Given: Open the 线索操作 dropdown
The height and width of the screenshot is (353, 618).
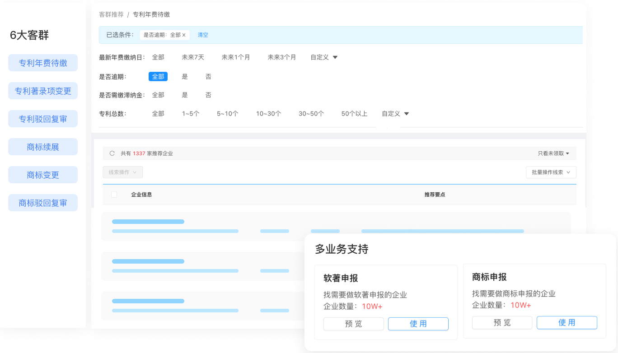Looking at the screenshot, I should 122,172.
